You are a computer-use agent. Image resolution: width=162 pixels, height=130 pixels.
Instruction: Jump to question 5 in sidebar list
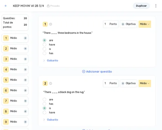click(15, 80)
